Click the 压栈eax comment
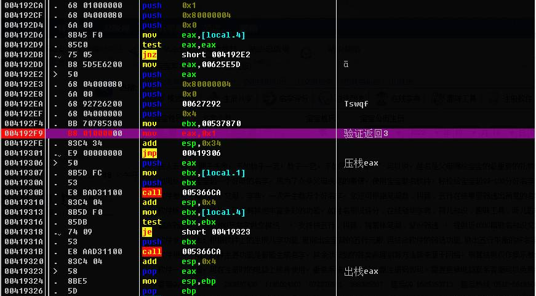The height and width of the screenshot is (296, 536). (x=361, y=163)
